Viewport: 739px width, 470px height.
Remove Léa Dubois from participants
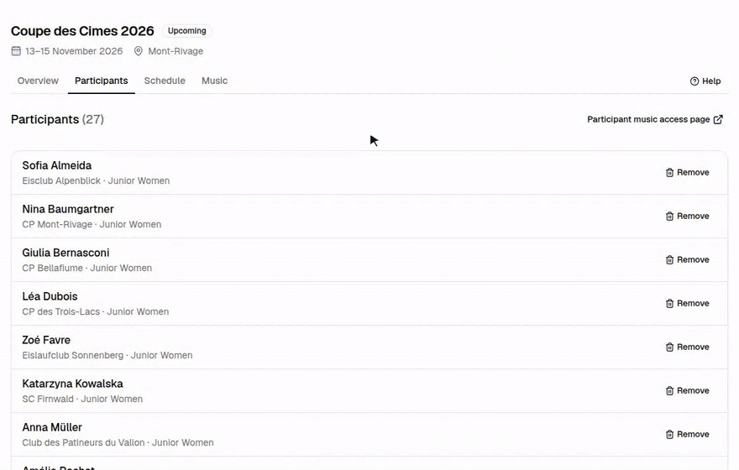687,303
